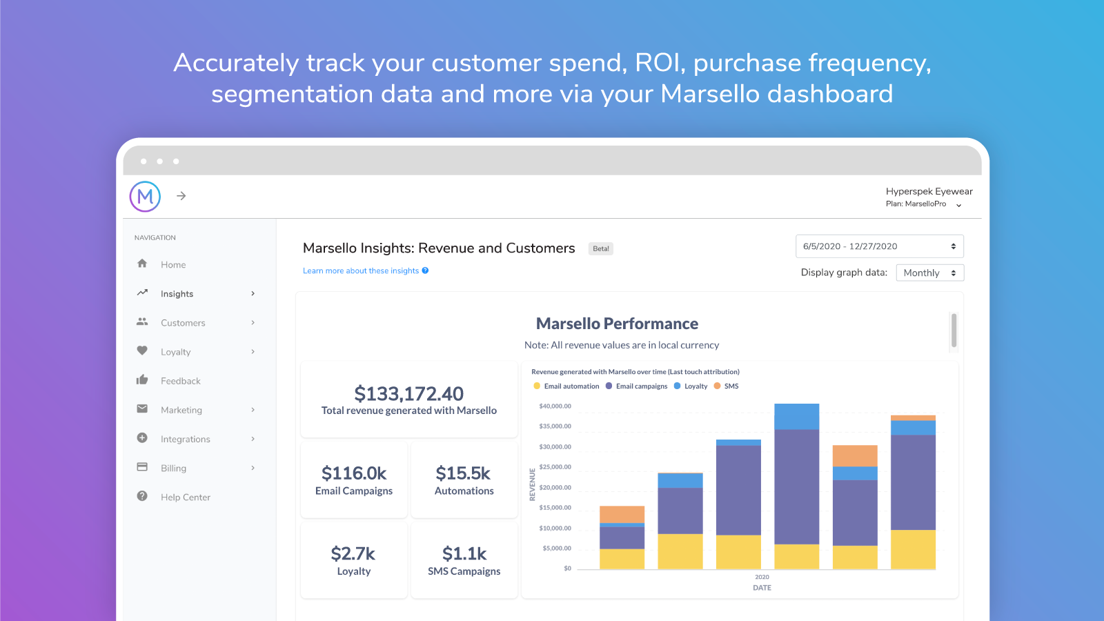Expand the Billing submenu chevron

click(x=253, y=468)
